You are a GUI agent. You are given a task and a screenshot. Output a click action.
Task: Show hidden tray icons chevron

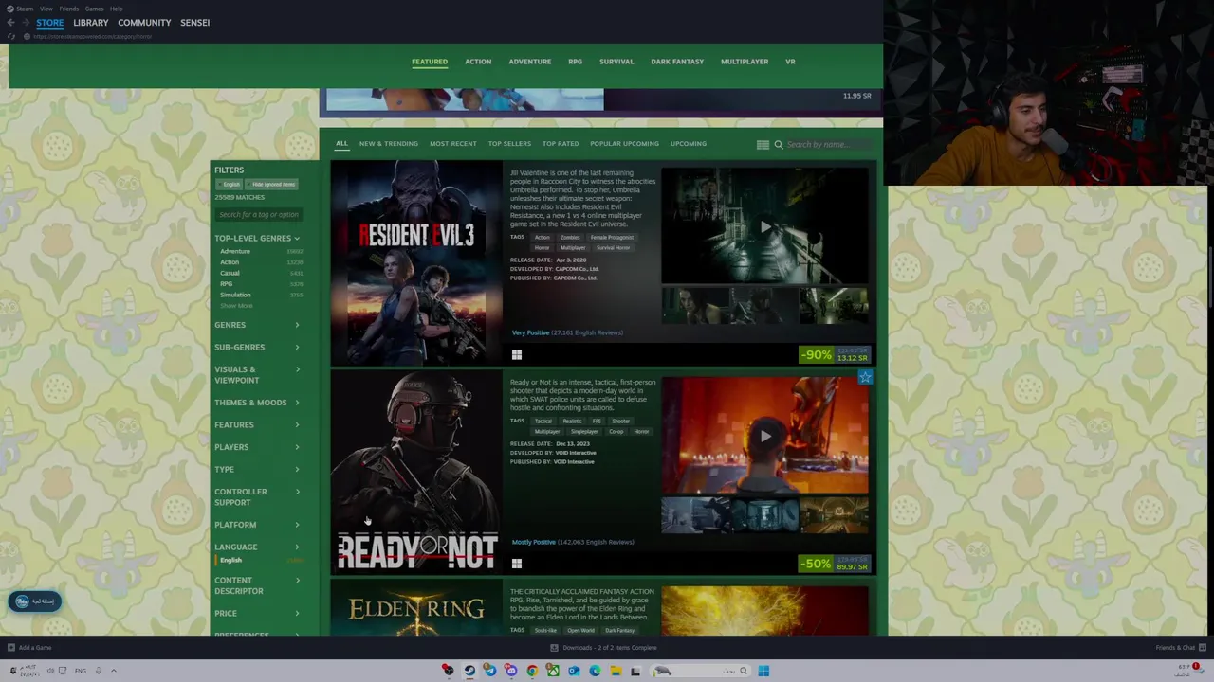[113, 671]
